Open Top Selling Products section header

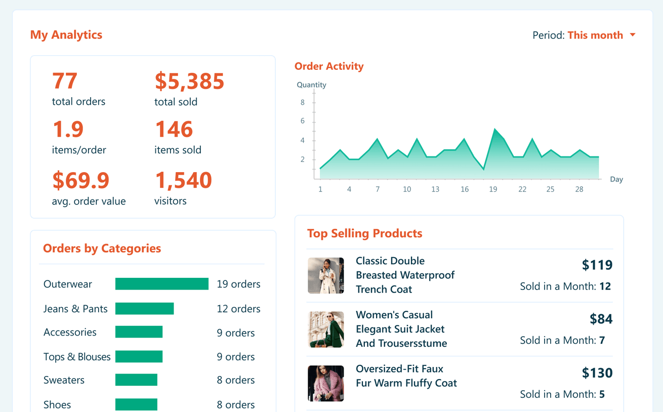(x=365, y=233)
